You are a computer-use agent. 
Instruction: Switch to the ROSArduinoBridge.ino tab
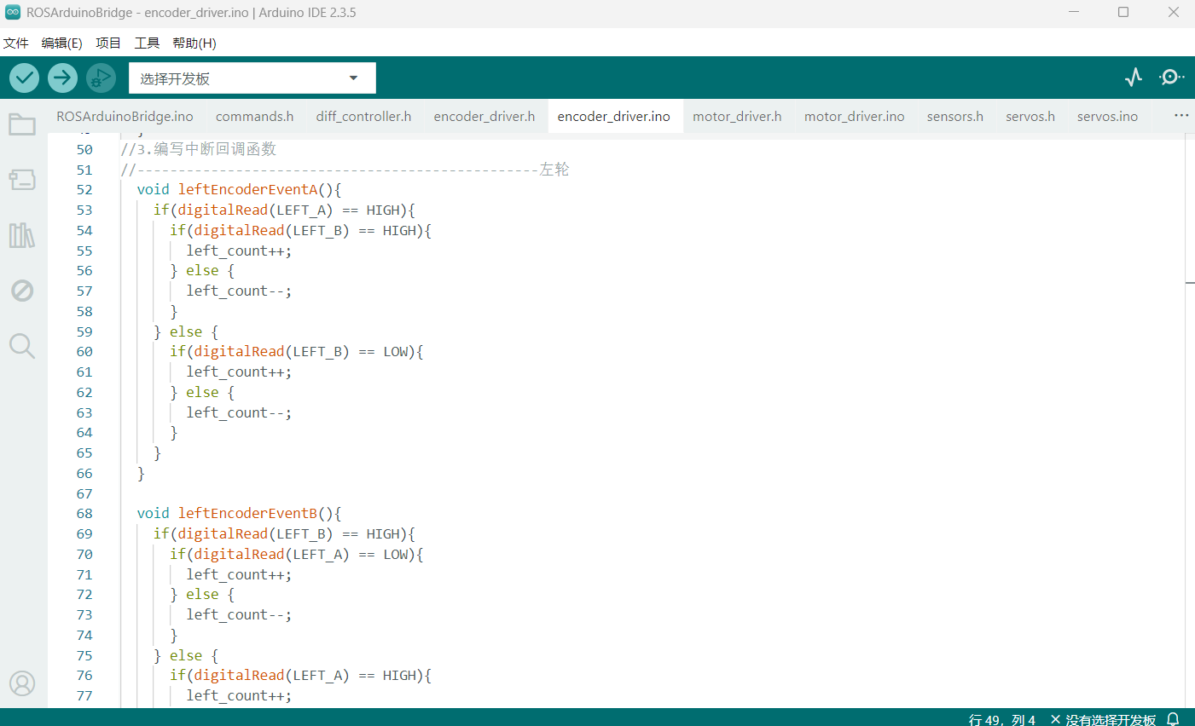click(125, 116)
